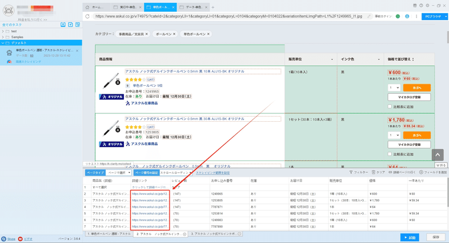
Task: Click the 料金を払うに行く link
Action: click(32, 20)
